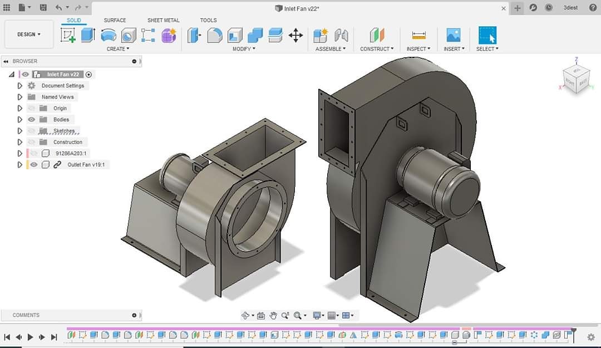This screenshot has height=348, width=601.
Task: Open the Measure tool under Inspect
Action: (418, 36)
